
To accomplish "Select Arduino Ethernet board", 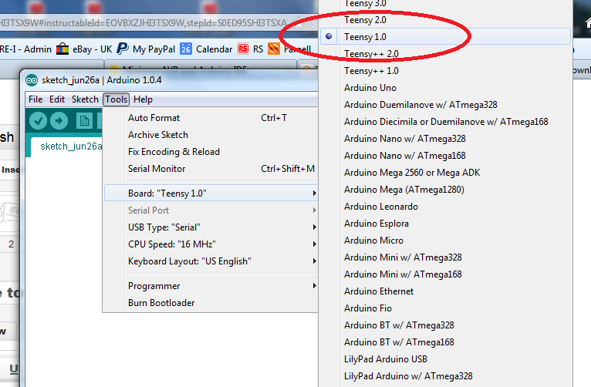I will pyautogui.click(x=445, y=291).
